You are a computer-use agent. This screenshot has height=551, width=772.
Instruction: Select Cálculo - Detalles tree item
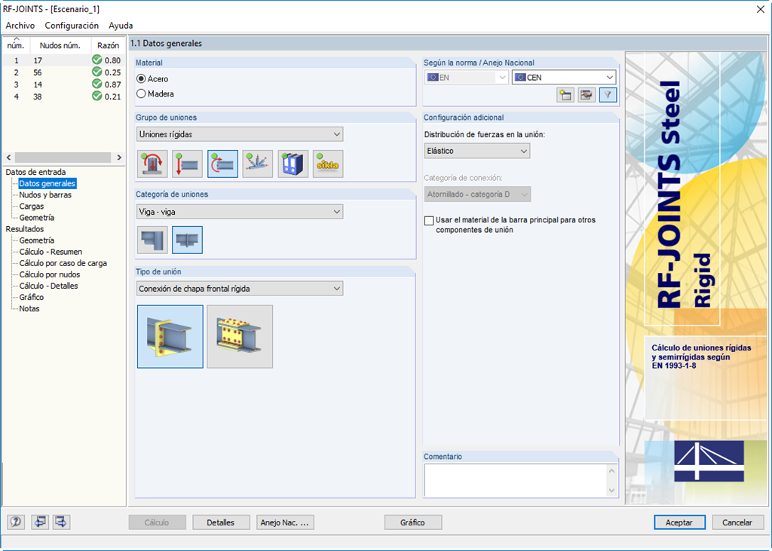(x=49, y=286)
